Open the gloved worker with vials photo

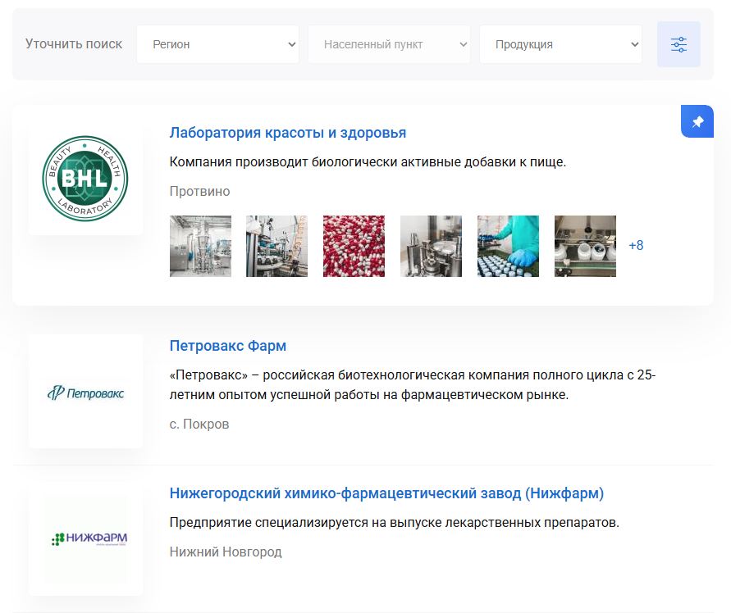[x=508, y=245]
